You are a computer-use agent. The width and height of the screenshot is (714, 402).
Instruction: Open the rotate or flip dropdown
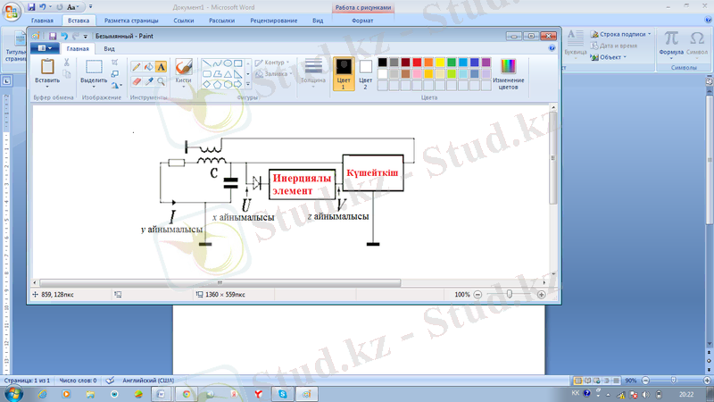(x=117, y=85)
